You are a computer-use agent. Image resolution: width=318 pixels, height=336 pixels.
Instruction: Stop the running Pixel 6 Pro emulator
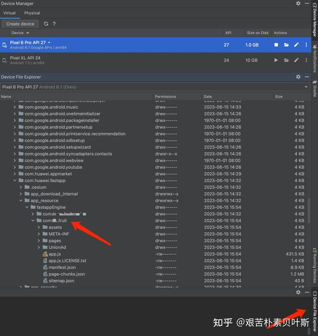[276, 45]
